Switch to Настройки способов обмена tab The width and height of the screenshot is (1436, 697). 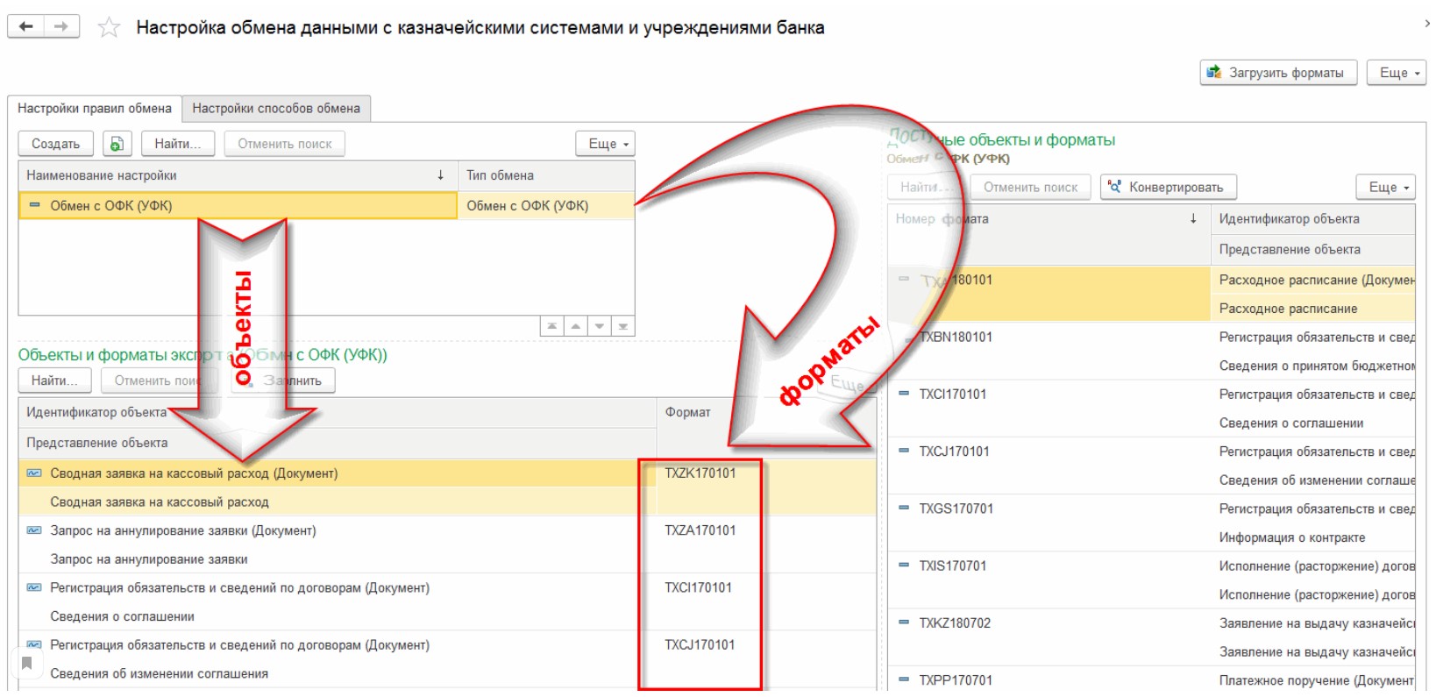pyautogui.click(x=276, y=108)
